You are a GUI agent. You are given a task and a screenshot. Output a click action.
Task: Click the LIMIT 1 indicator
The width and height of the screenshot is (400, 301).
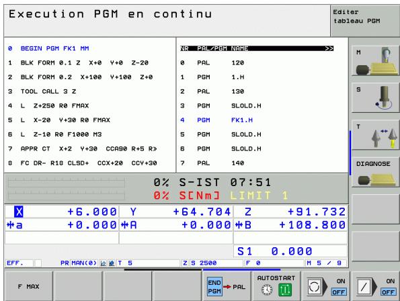tap(259, 196)
